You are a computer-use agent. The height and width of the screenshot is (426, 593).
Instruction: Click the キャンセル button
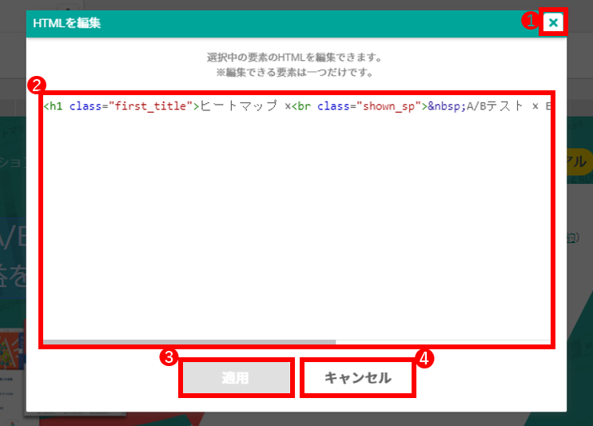click(358, 377)
